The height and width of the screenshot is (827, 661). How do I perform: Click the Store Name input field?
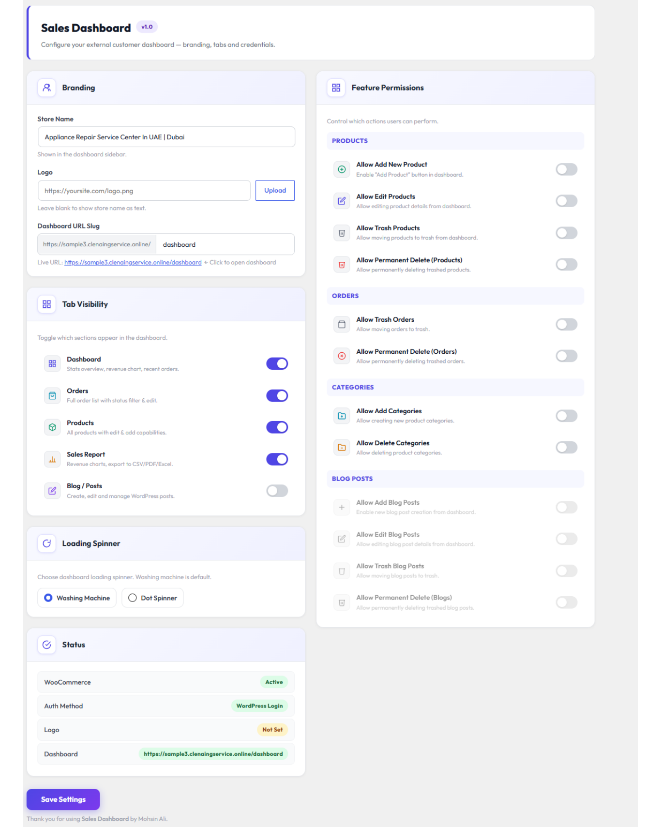point(166,137)
